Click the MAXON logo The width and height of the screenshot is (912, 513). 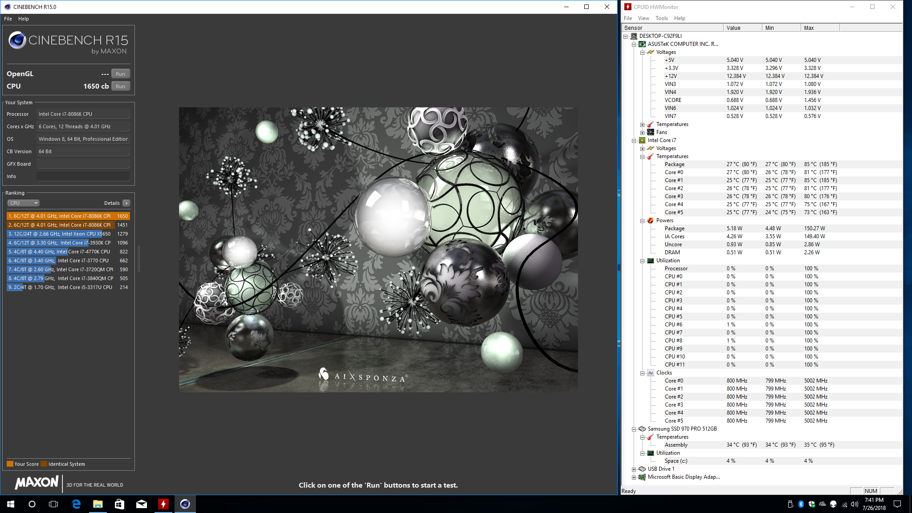tap(37, 483)
